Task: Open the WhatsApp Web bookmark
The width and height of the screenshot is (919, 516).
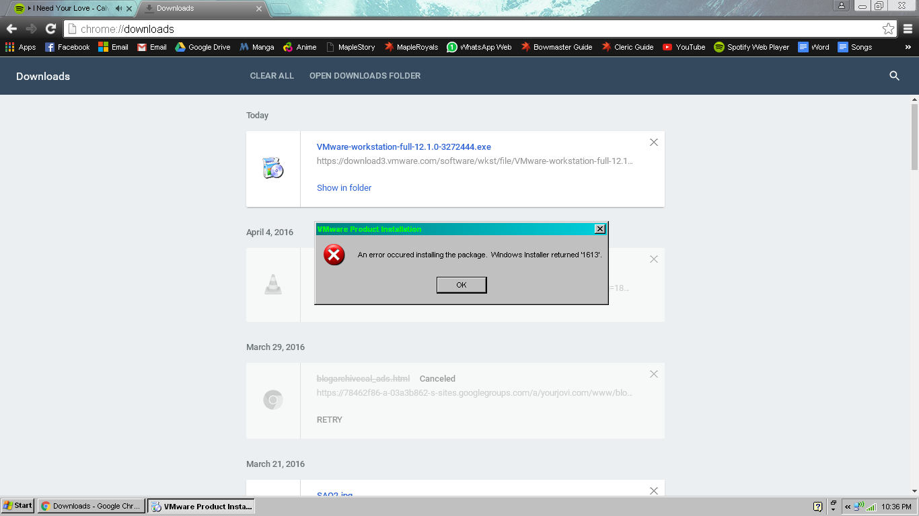Action: point(478,47)
